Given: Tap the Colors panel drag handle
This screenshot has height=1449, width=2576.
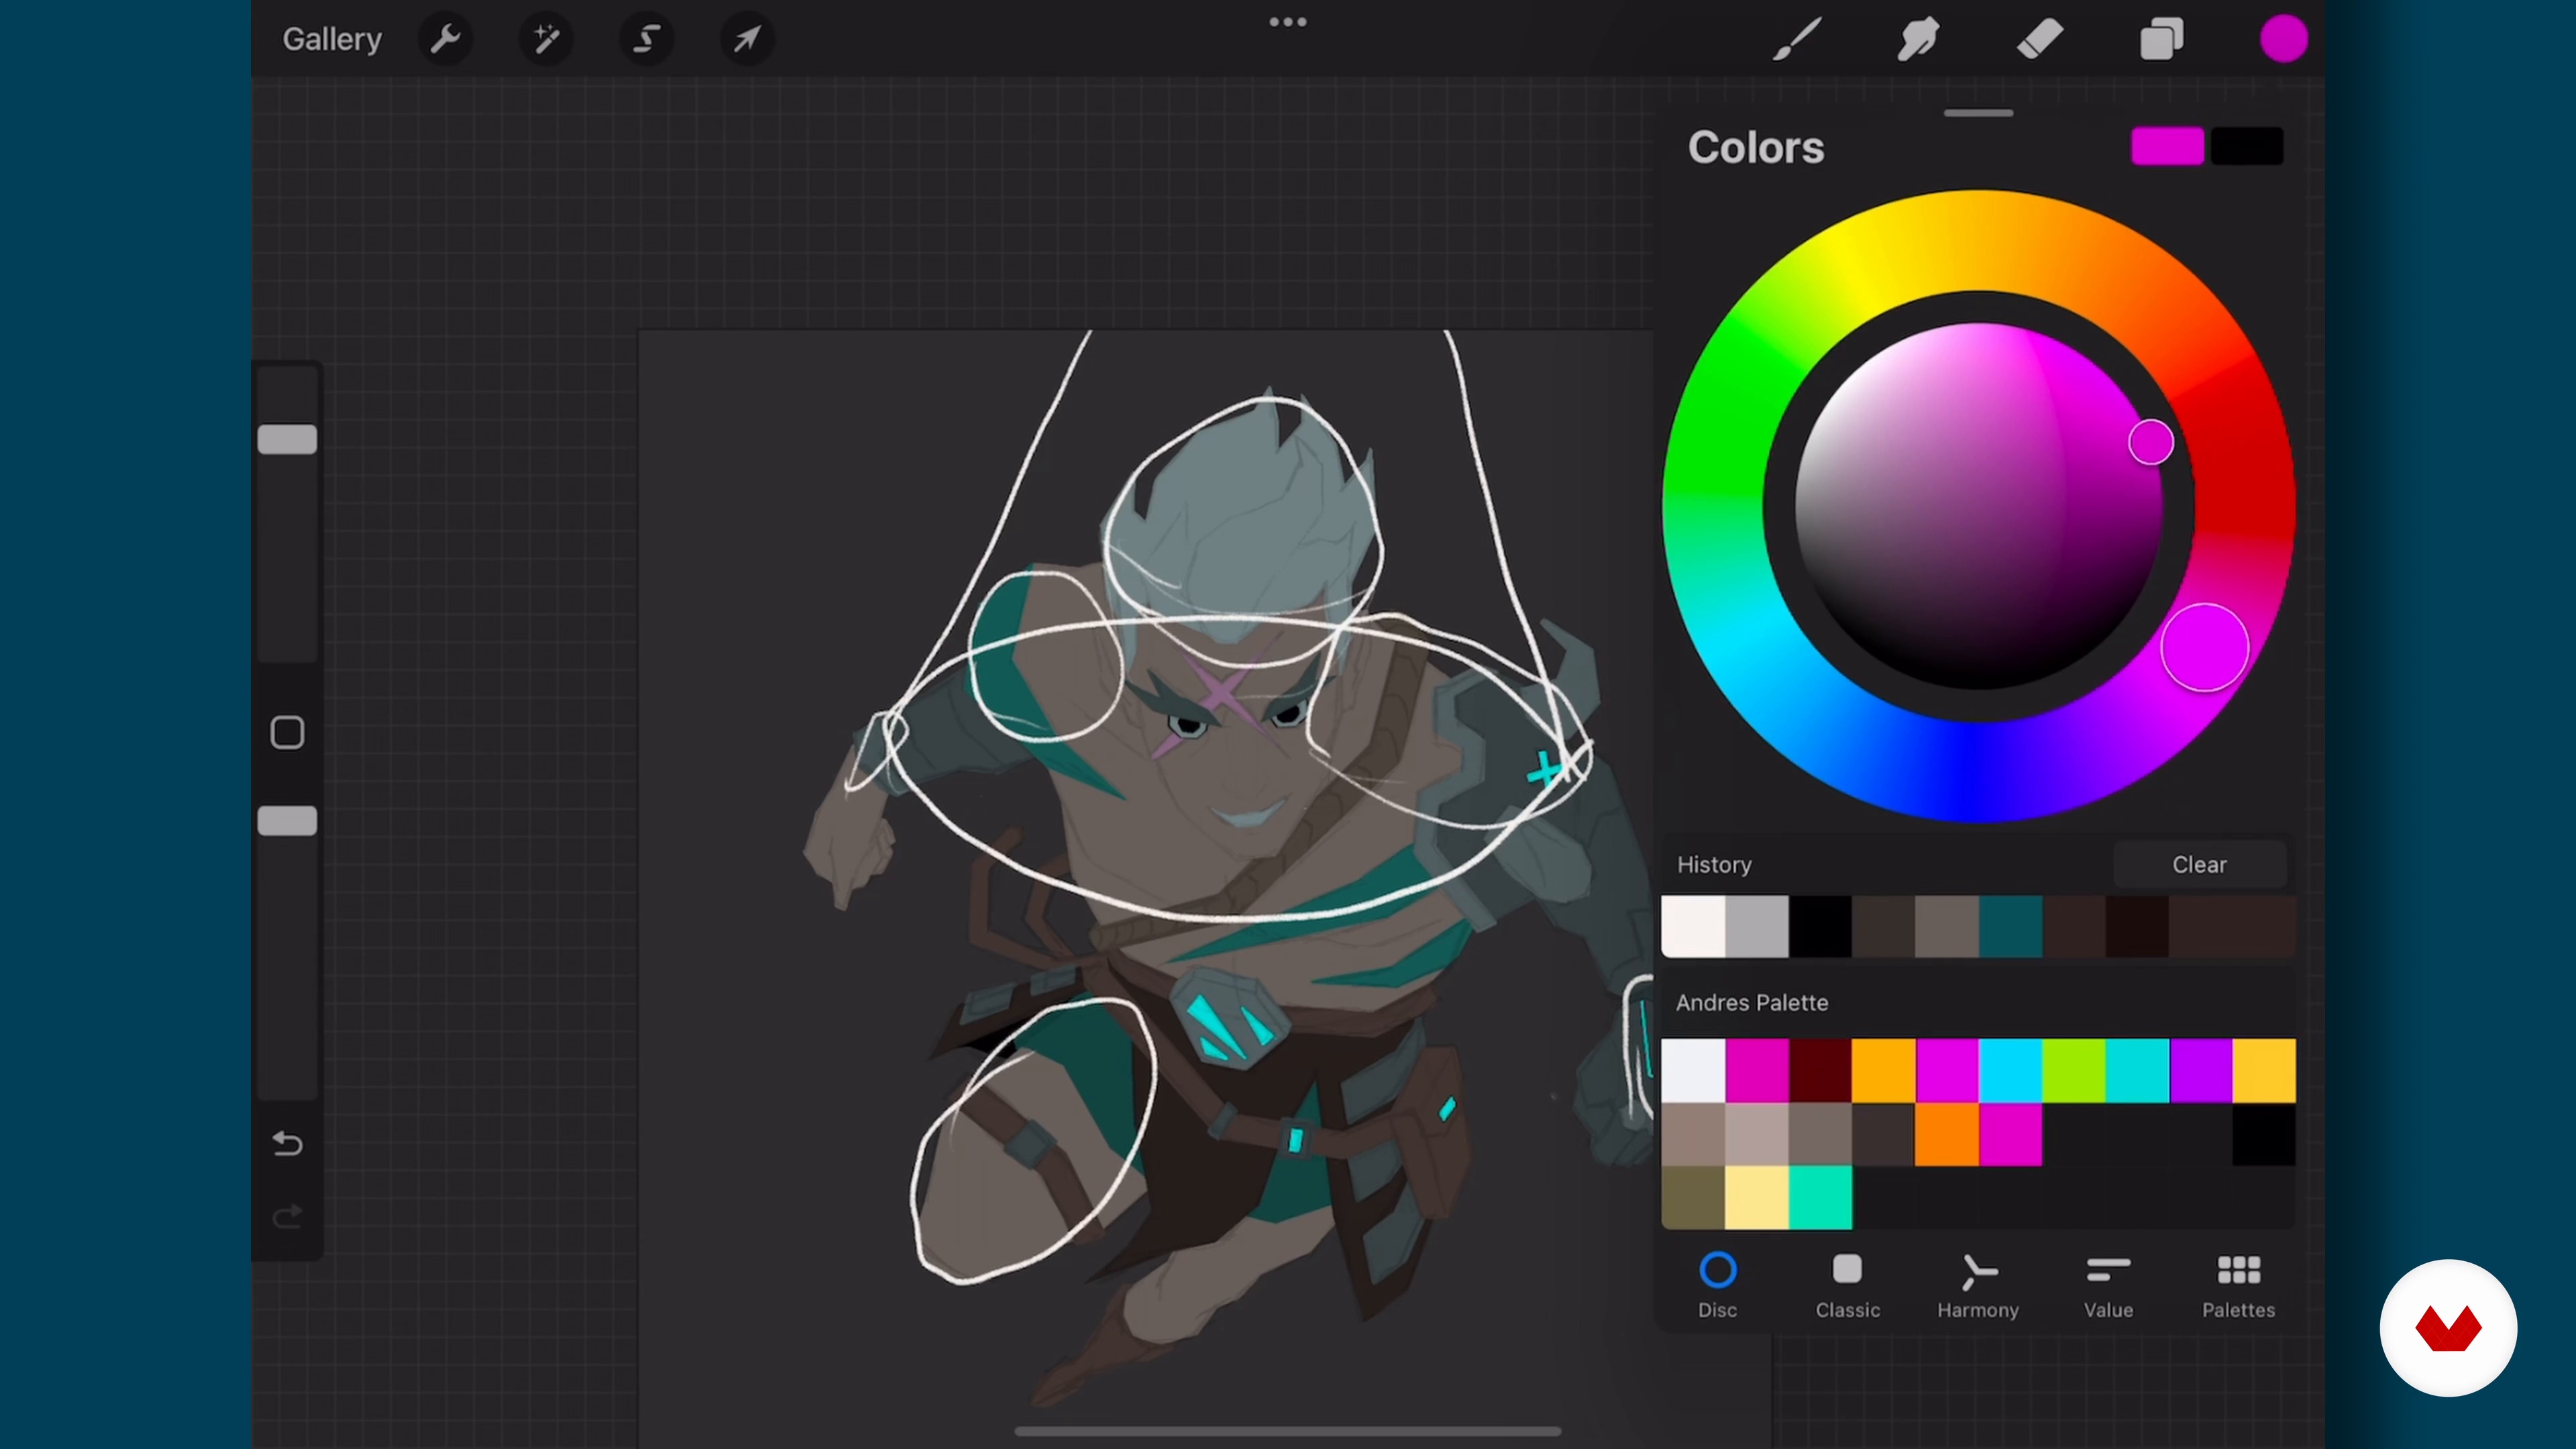Looking at the screenshot, I should click(1978, 113).
